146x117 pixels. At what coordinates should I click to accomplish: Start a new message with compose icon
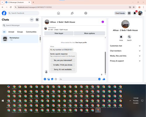click(x=37, y=20)
